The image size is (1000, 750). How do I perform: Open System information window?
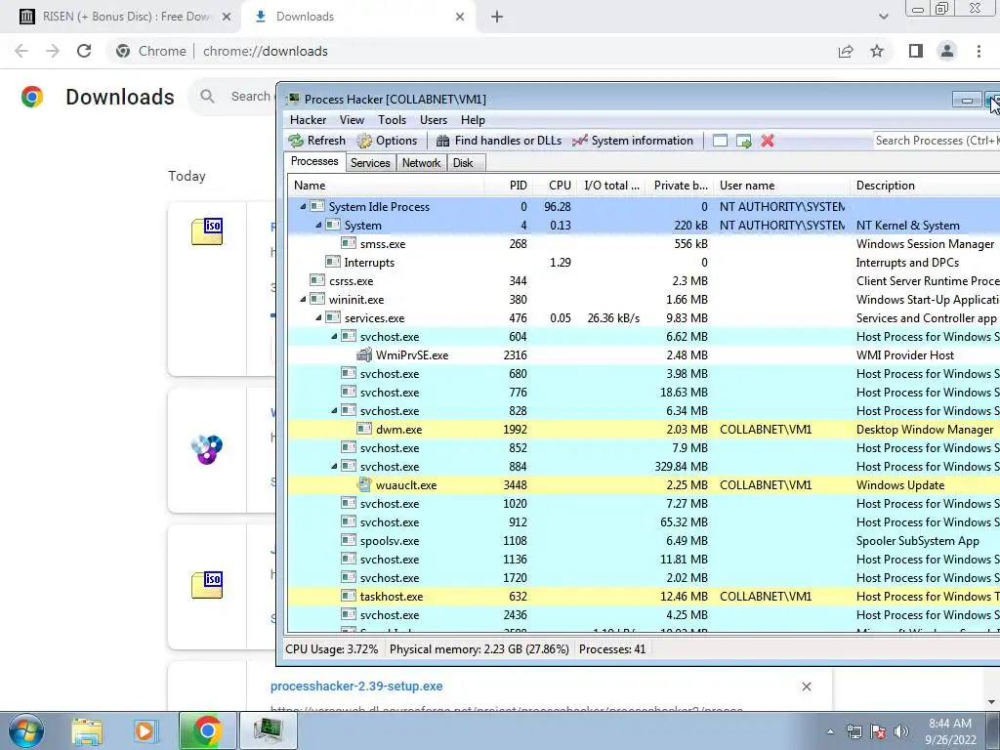(x=633, y=141)
